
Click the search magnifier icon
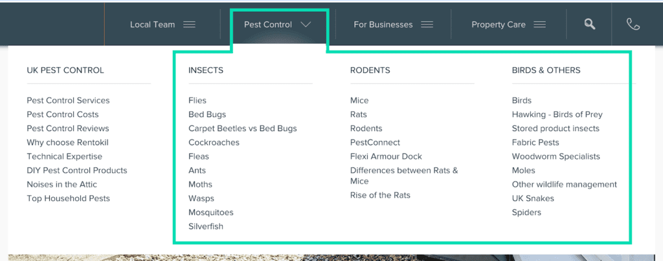point(590,25)
